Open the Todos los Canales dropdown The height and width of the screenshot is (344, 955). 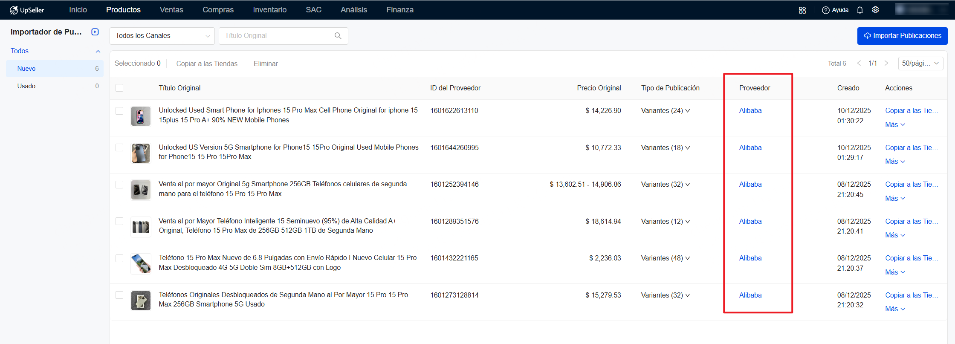pos(162,36)
